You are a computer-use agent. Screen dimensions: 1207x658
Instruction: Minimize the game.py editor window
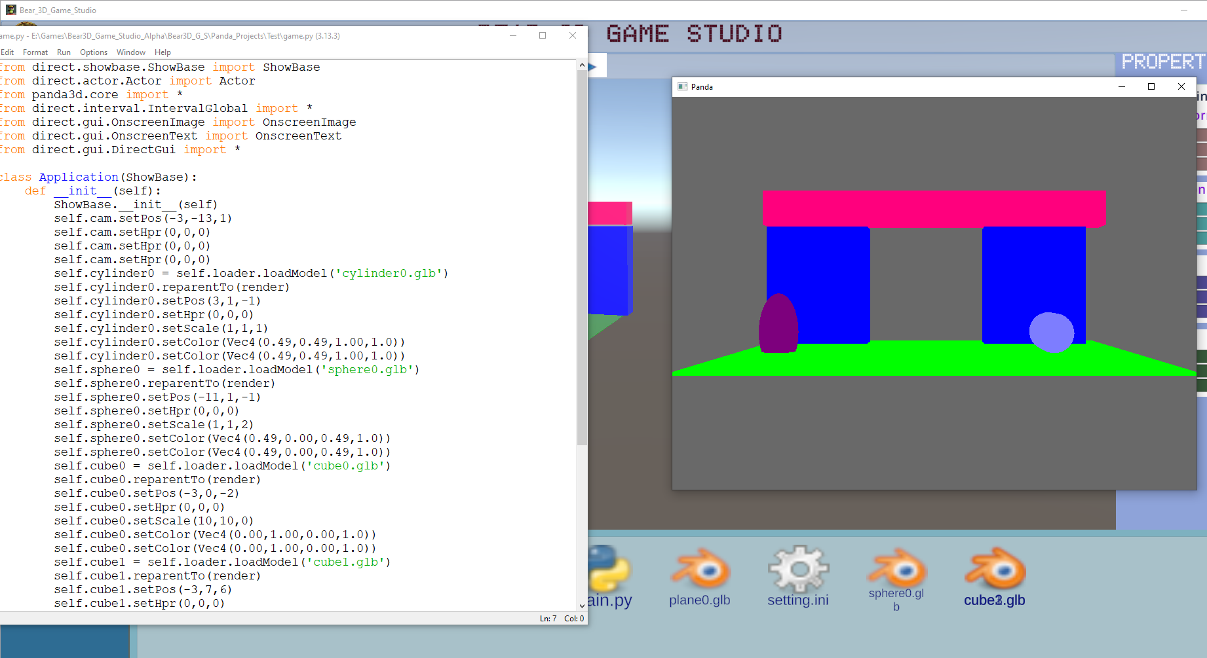pyautogui.click(x=513, y=35)
